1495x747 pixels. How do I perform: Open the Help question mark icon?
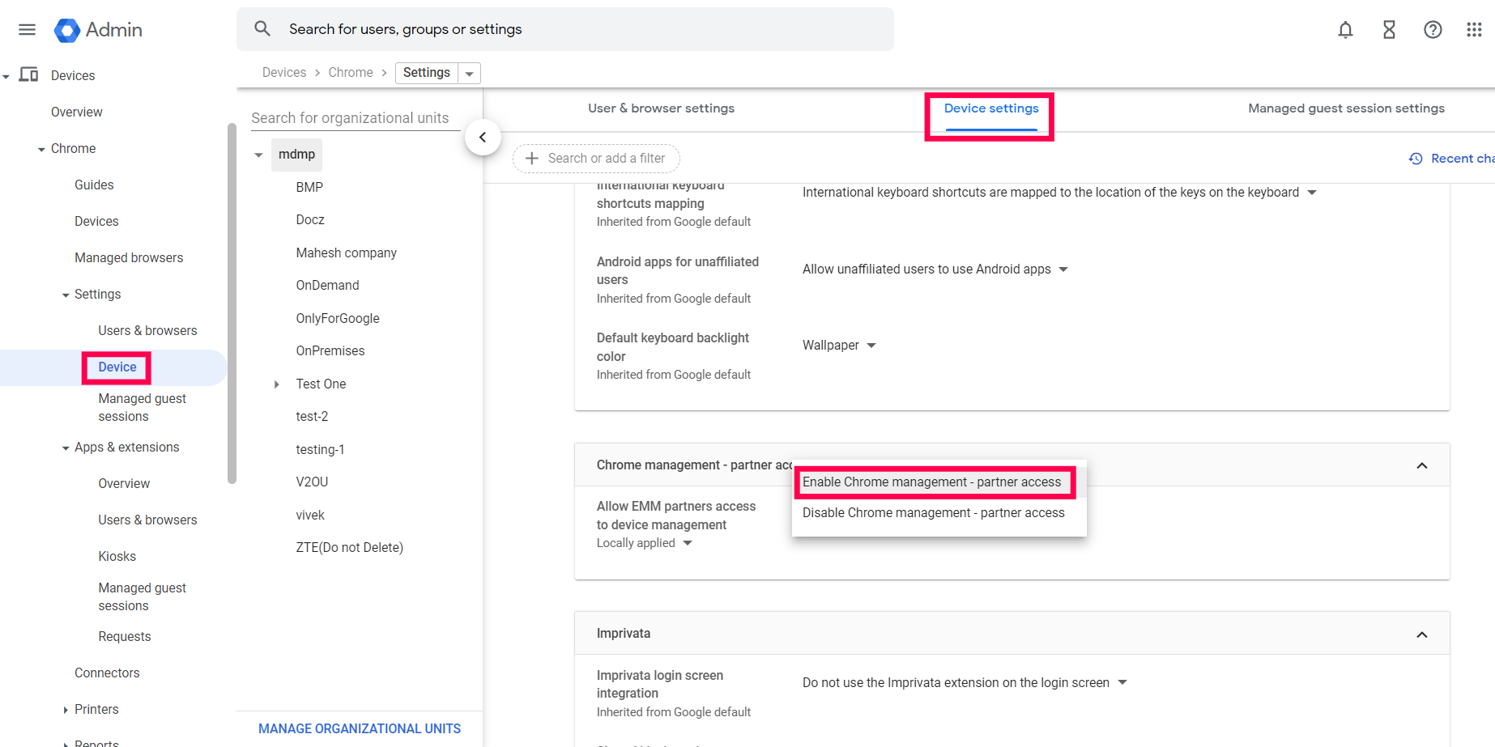[1433, 30]
